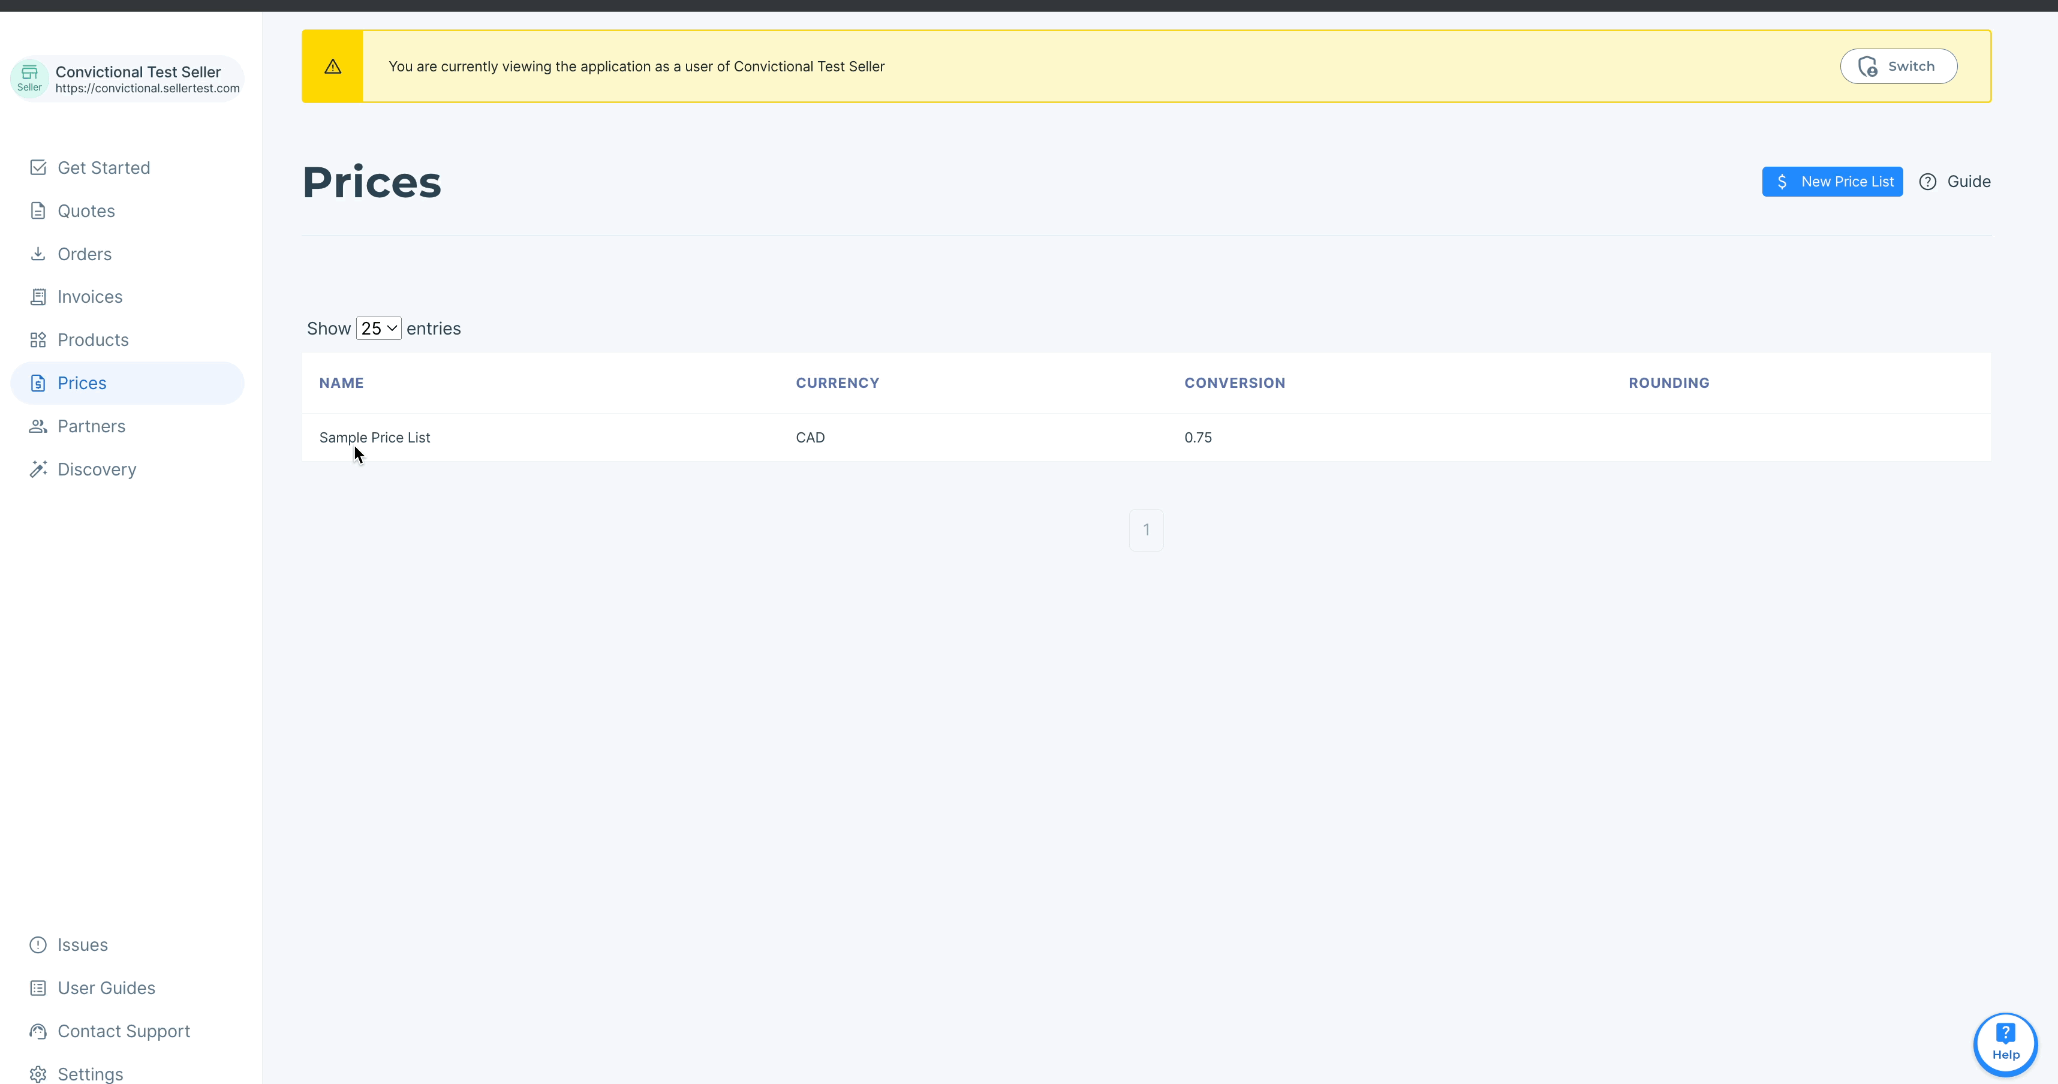Click the Guide question mark icon

tap(1928, 182)
